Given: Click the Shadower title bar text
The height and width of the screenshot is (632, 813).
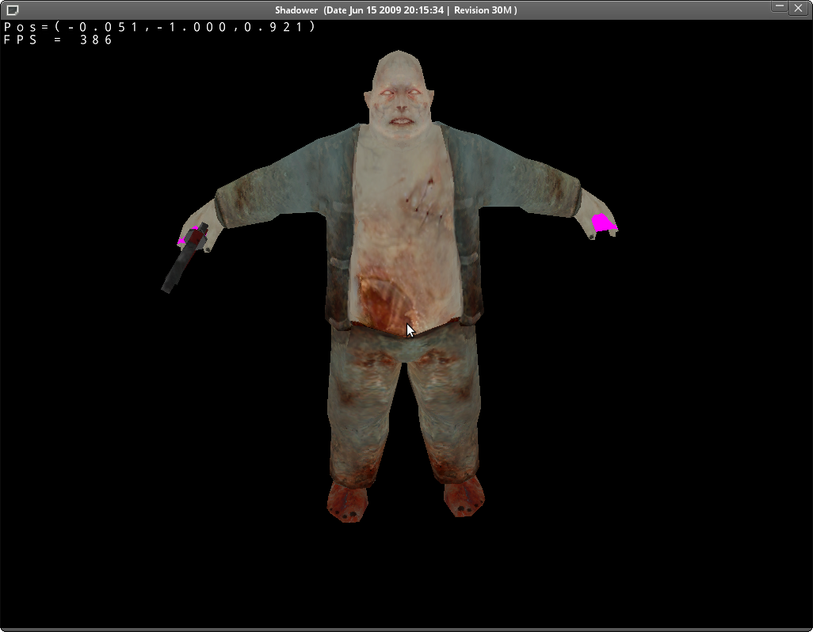Looking at the screenshot, I should (395, 10).
